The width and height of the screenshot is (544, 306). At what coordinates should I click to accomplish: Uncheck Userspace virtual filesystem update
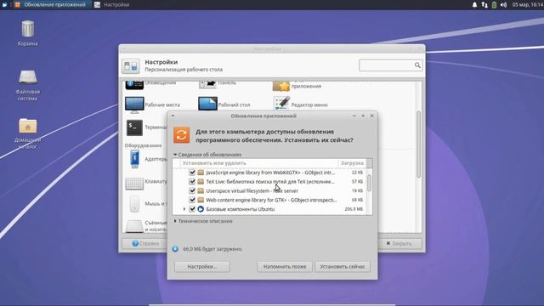pos(192,190)
